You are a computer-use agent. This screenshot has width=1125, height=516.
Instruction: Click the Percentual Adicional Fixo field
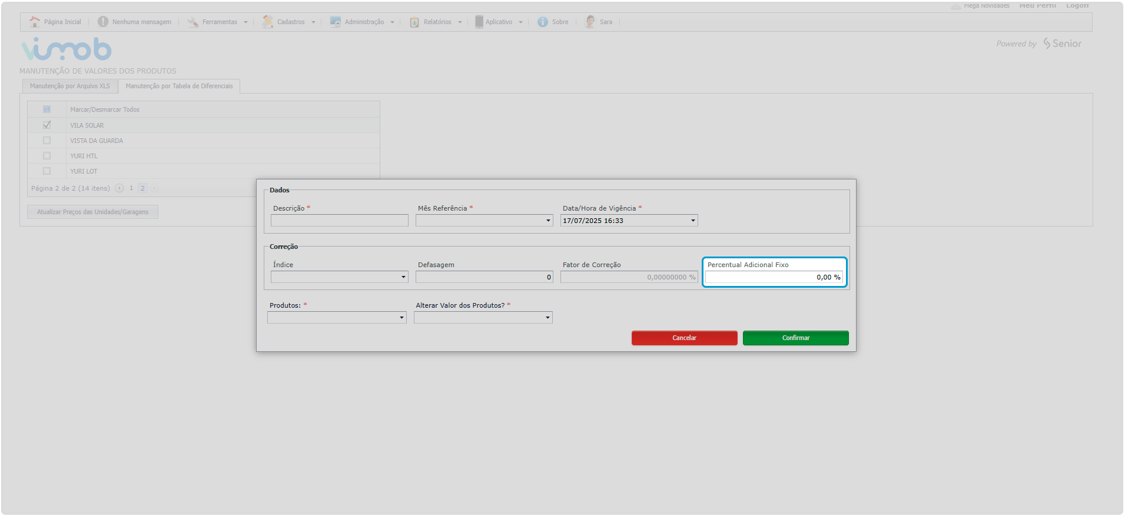(774, 277)
